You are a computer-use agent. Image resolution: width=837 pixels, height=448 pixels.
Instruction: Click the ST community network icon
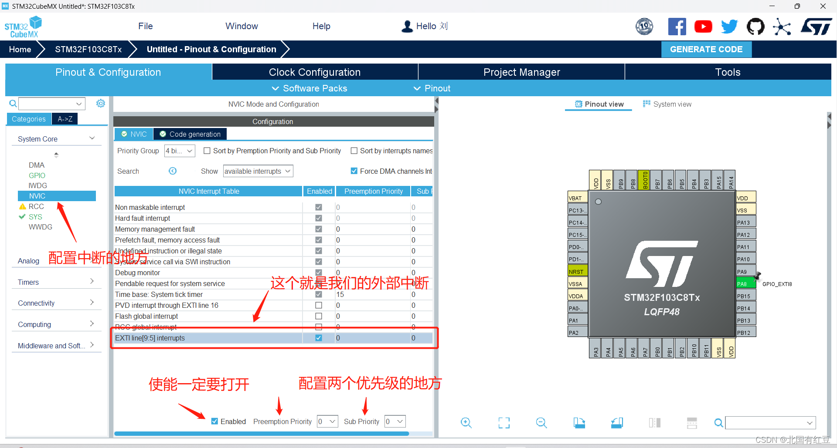[782, 27]
